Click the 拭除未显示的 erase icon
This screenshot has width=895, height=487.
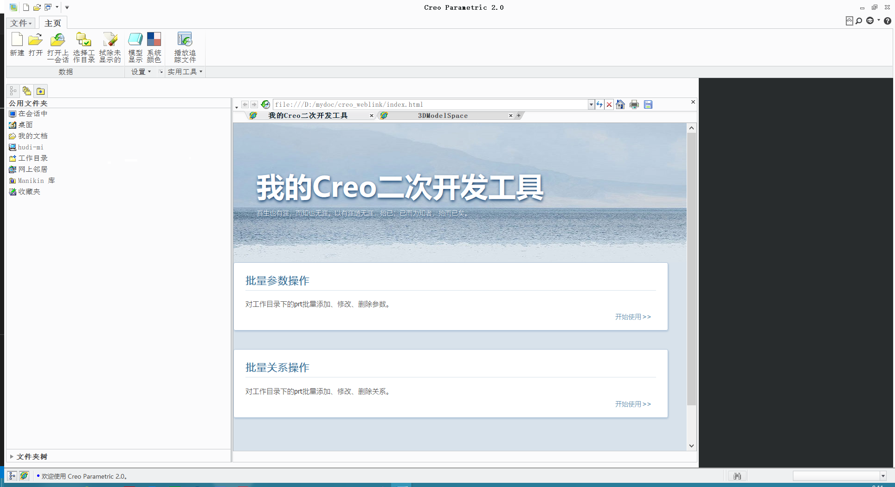(110, 46)
